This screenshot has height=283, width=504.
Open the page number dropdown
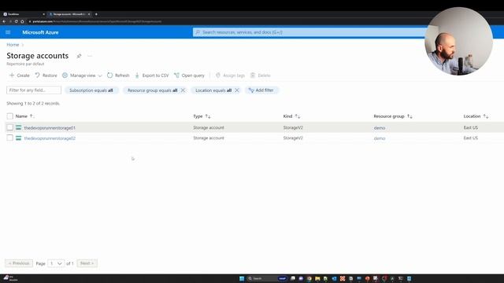[56, 263]
